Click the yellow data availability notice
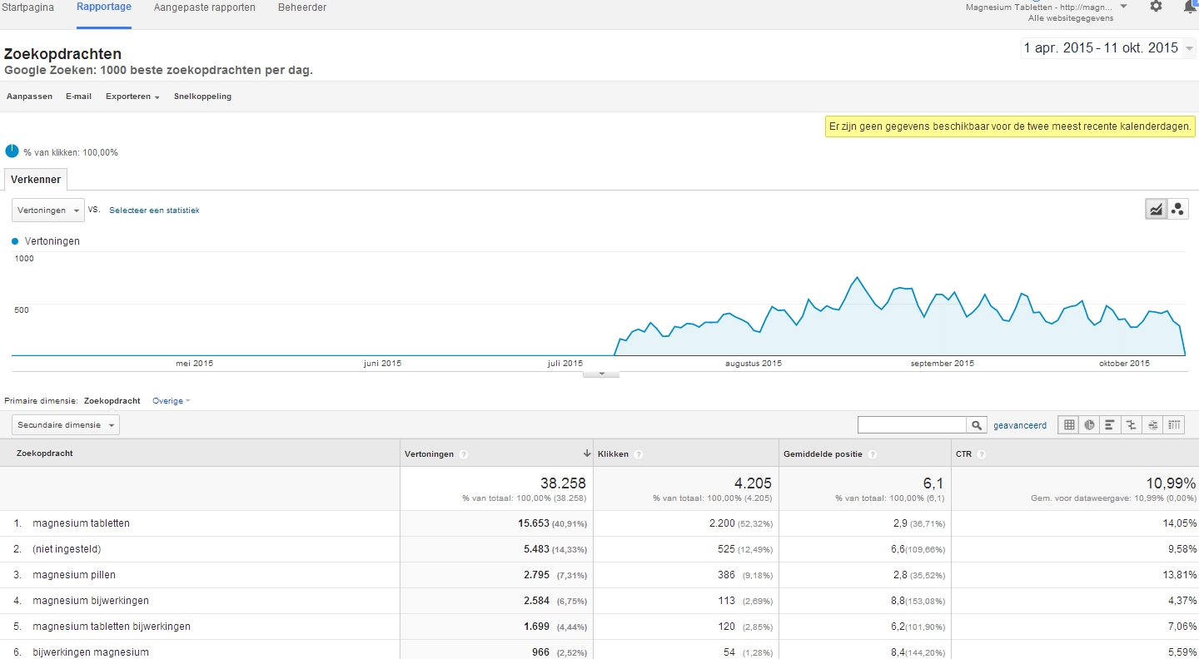The width and height of the screenshot is (1199, 659). 1011,126
